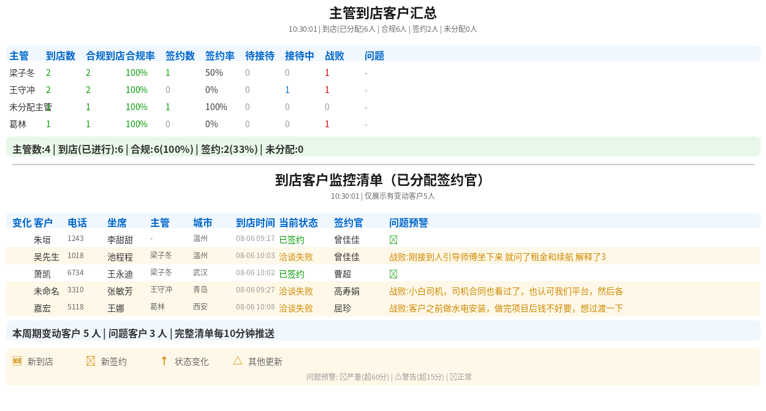The width and height of the screenshot is (766, 411).
Task: Select supervisor 梁子冬 in summary table
Action: [22, 73]
